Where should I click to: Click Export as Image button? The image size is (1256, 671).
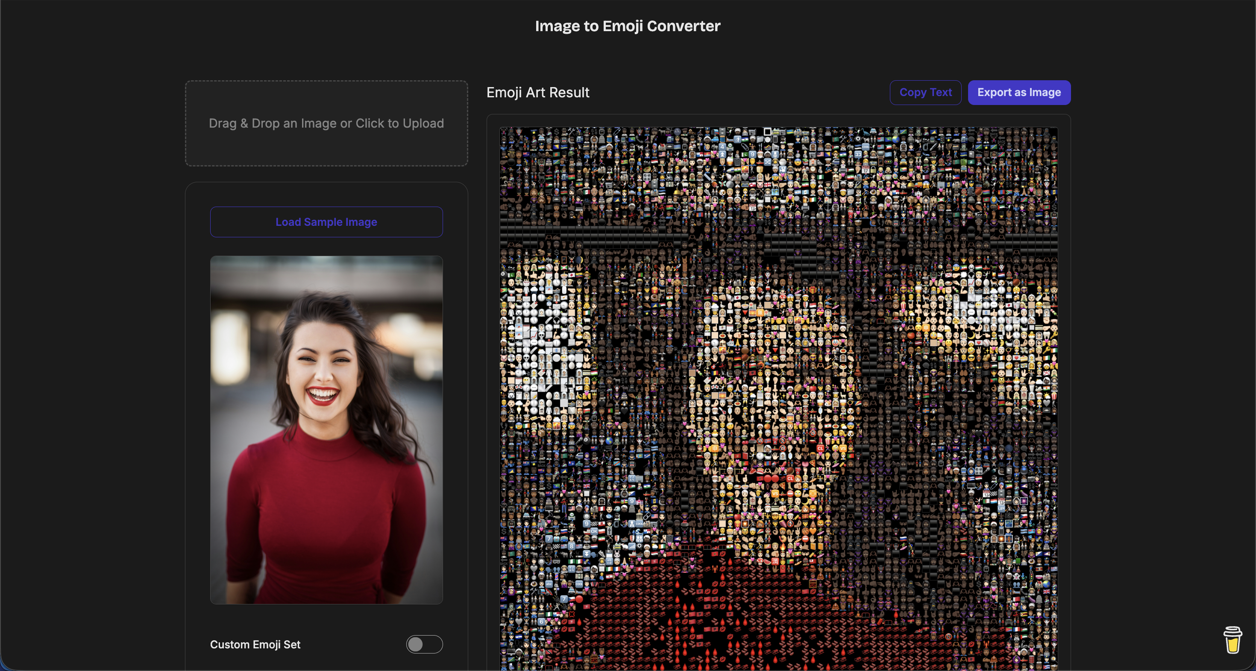coord(1018,93)
